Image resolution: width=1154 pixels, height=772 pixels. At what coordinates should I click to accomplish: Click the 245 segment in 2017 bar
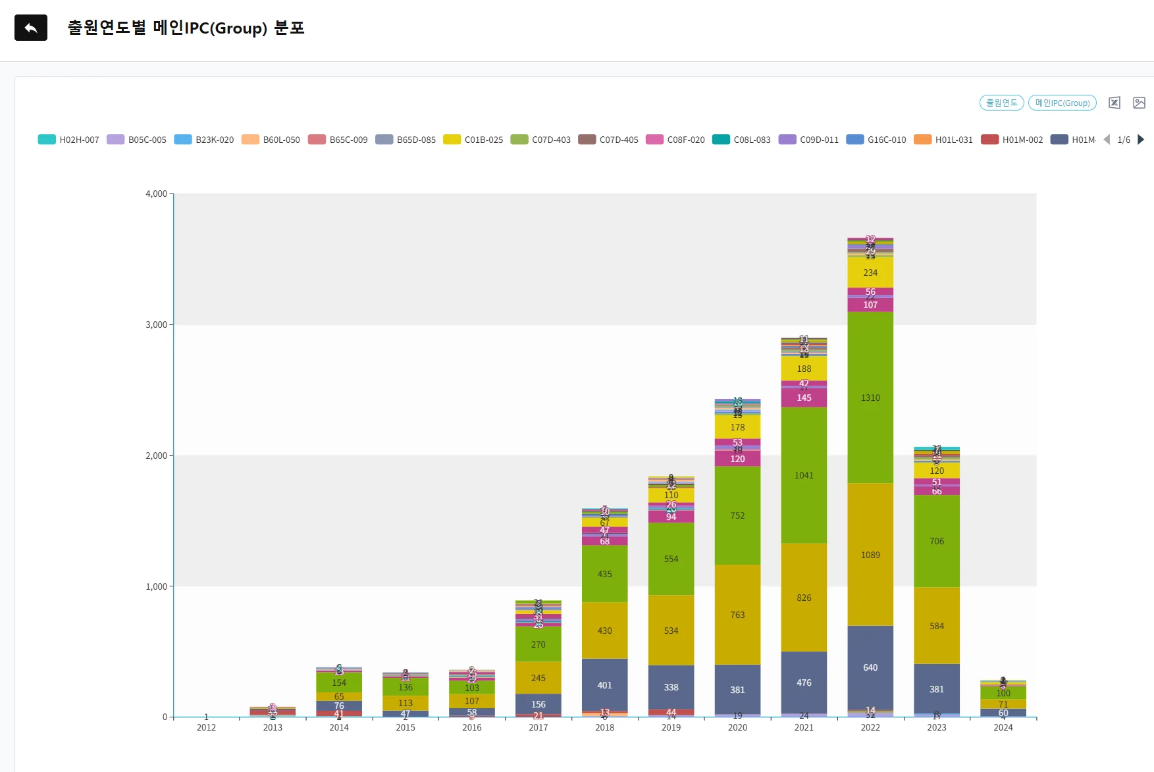click(538, 678)
